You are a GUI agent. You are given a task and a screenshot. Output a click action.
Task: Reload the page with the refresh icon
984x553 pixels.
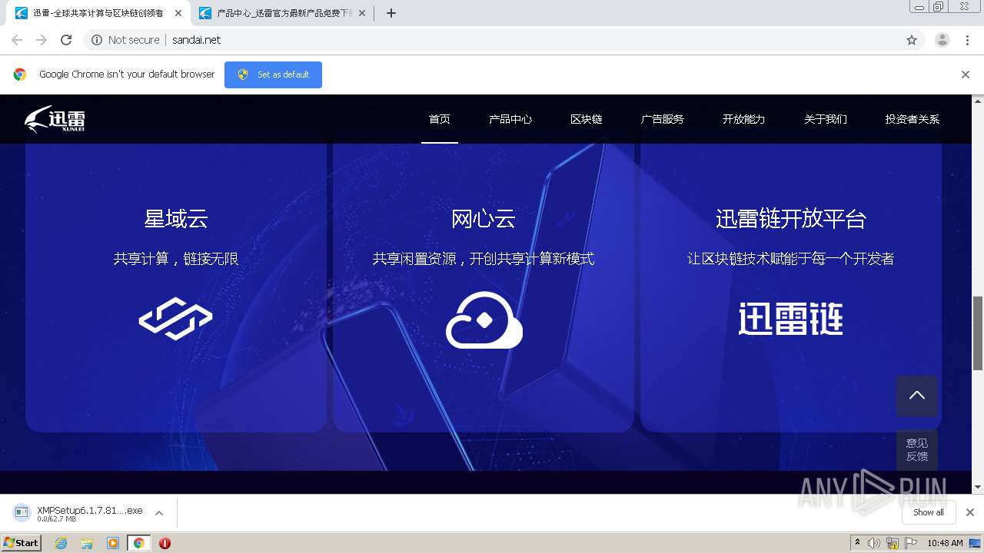(x=66, y=40)
